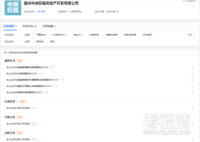This screenshot has width=200, height=142.
Task: Check 全部 in the 风险类别 row
Action: point(23,35)
